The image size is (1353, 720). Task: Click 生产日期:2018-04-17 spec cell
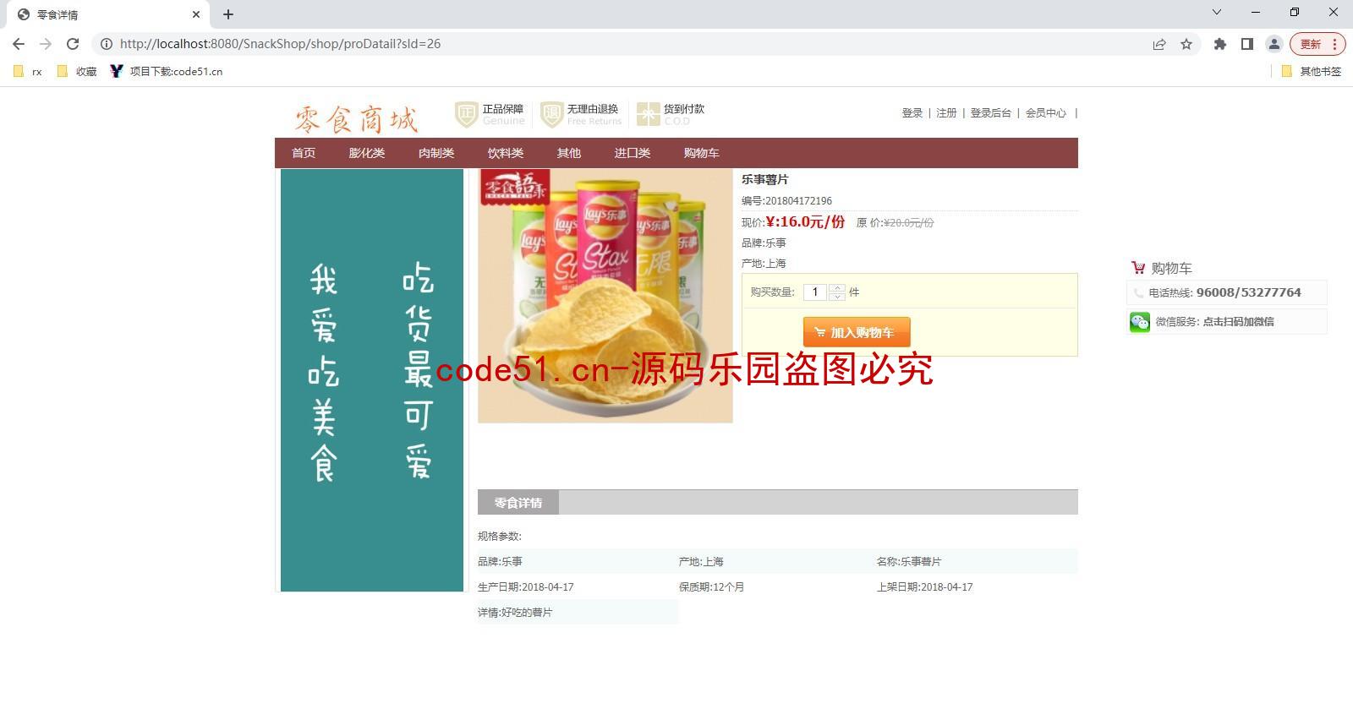tap(526, 587)
